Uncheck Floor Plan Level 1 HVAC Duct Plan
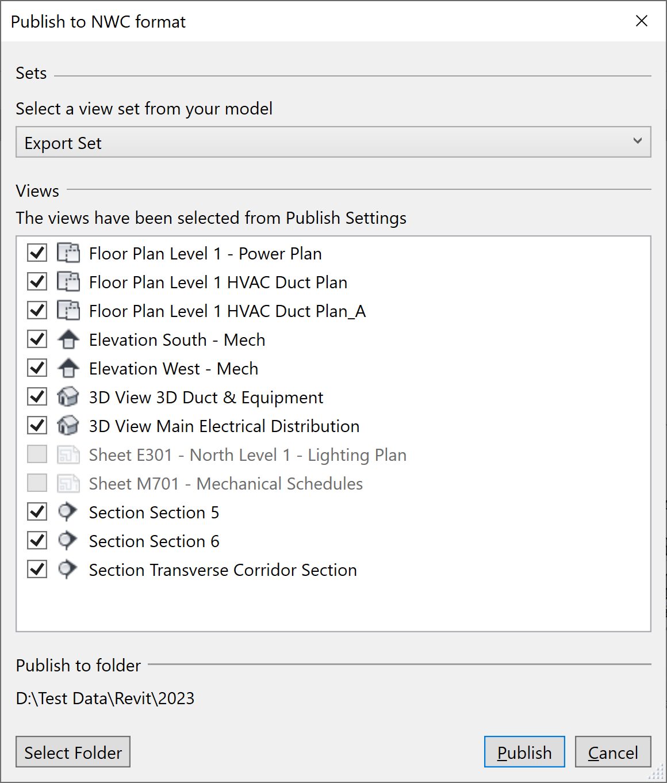 pyautogui.click(x=36, y=282)
